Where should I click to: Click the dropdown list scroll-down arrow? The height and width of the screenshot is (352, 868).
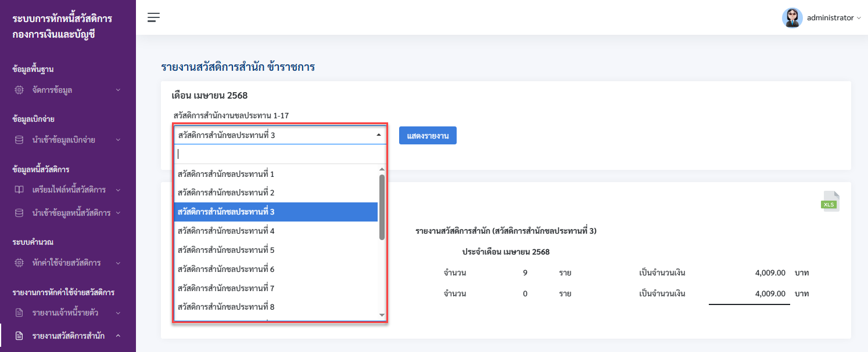pyautogui.click(x=382, y=315)
